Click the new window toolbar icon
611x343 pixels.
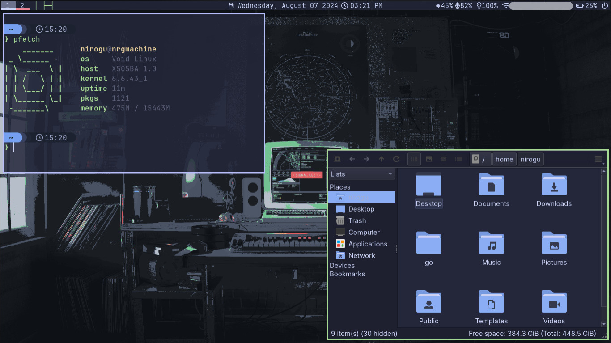[x=337, y=159]
